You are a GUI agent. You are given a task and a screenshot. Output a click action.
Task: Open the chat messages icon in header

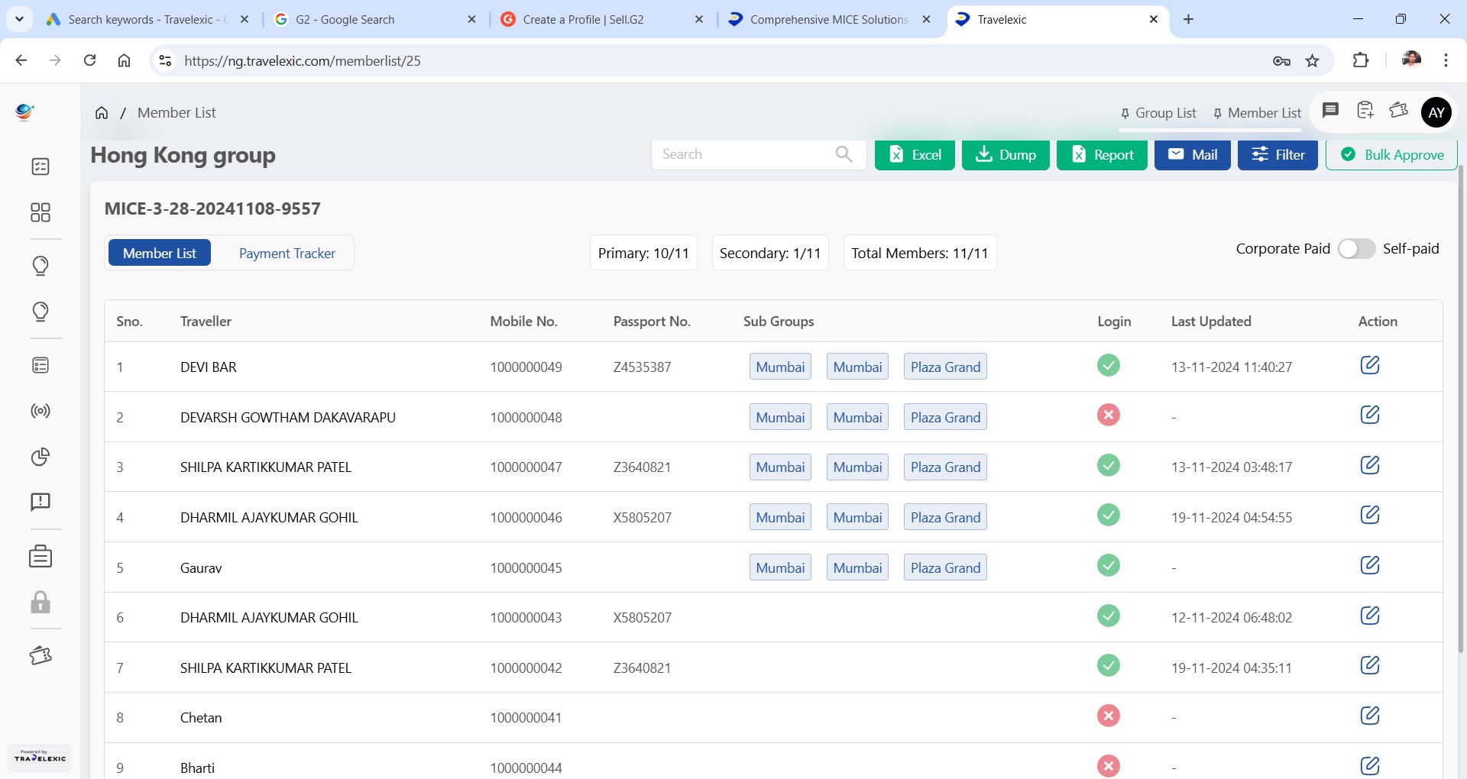(x=1330, y=111)
